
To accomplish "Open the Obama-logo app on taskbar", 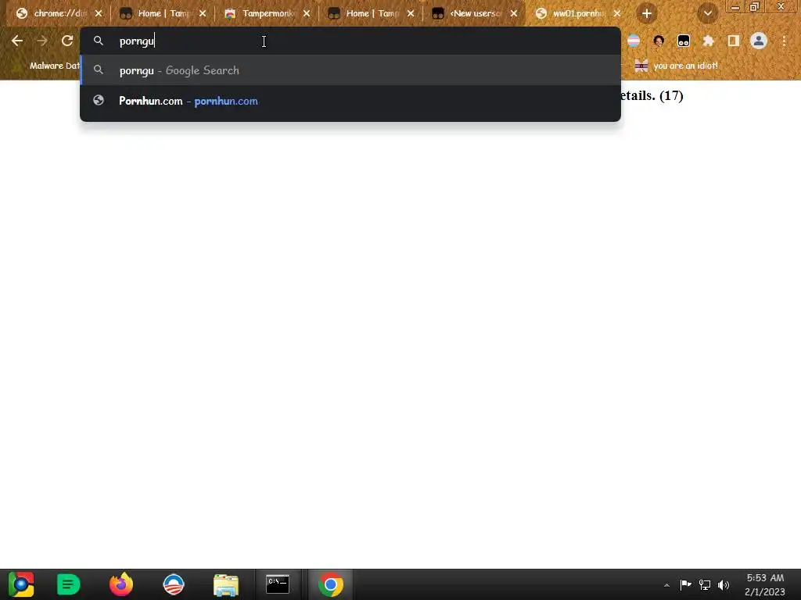I will (x=173, y=584).
